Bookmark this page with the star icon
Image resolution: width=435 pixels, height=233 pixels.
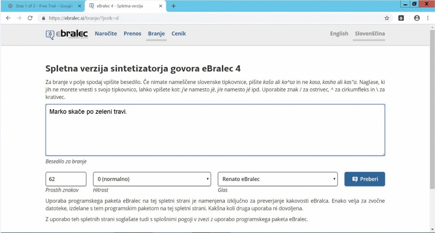pos(387,18)
